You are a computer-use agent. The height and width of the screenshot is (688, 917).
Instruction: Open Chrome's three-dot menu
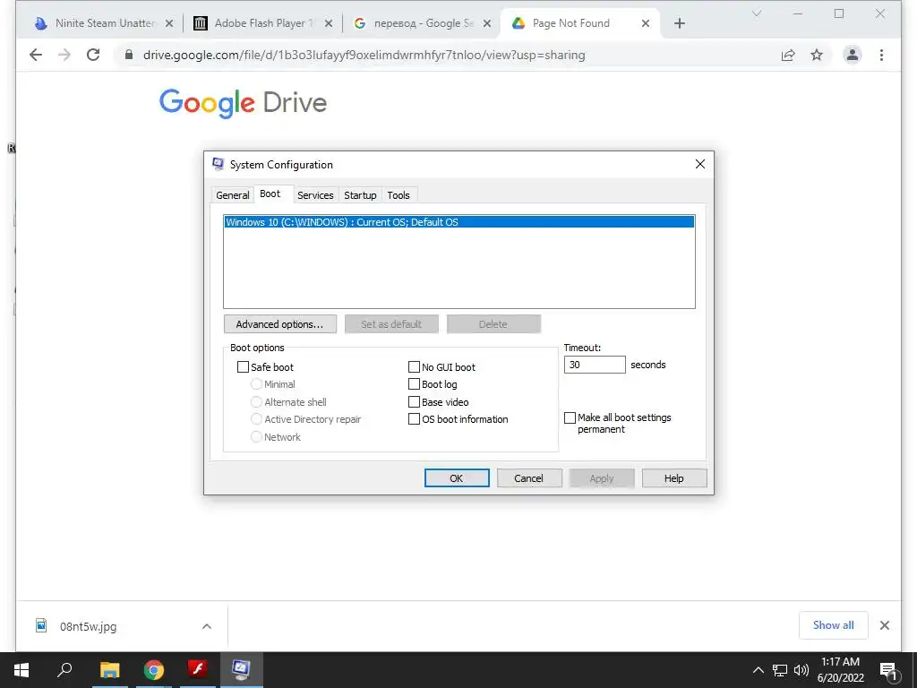(881, 55)
